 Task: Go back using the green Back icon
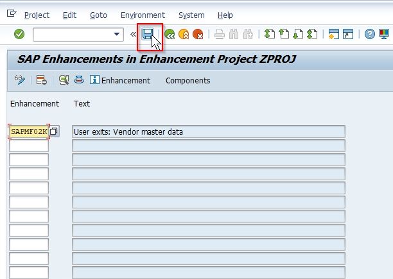click(170, 34)
